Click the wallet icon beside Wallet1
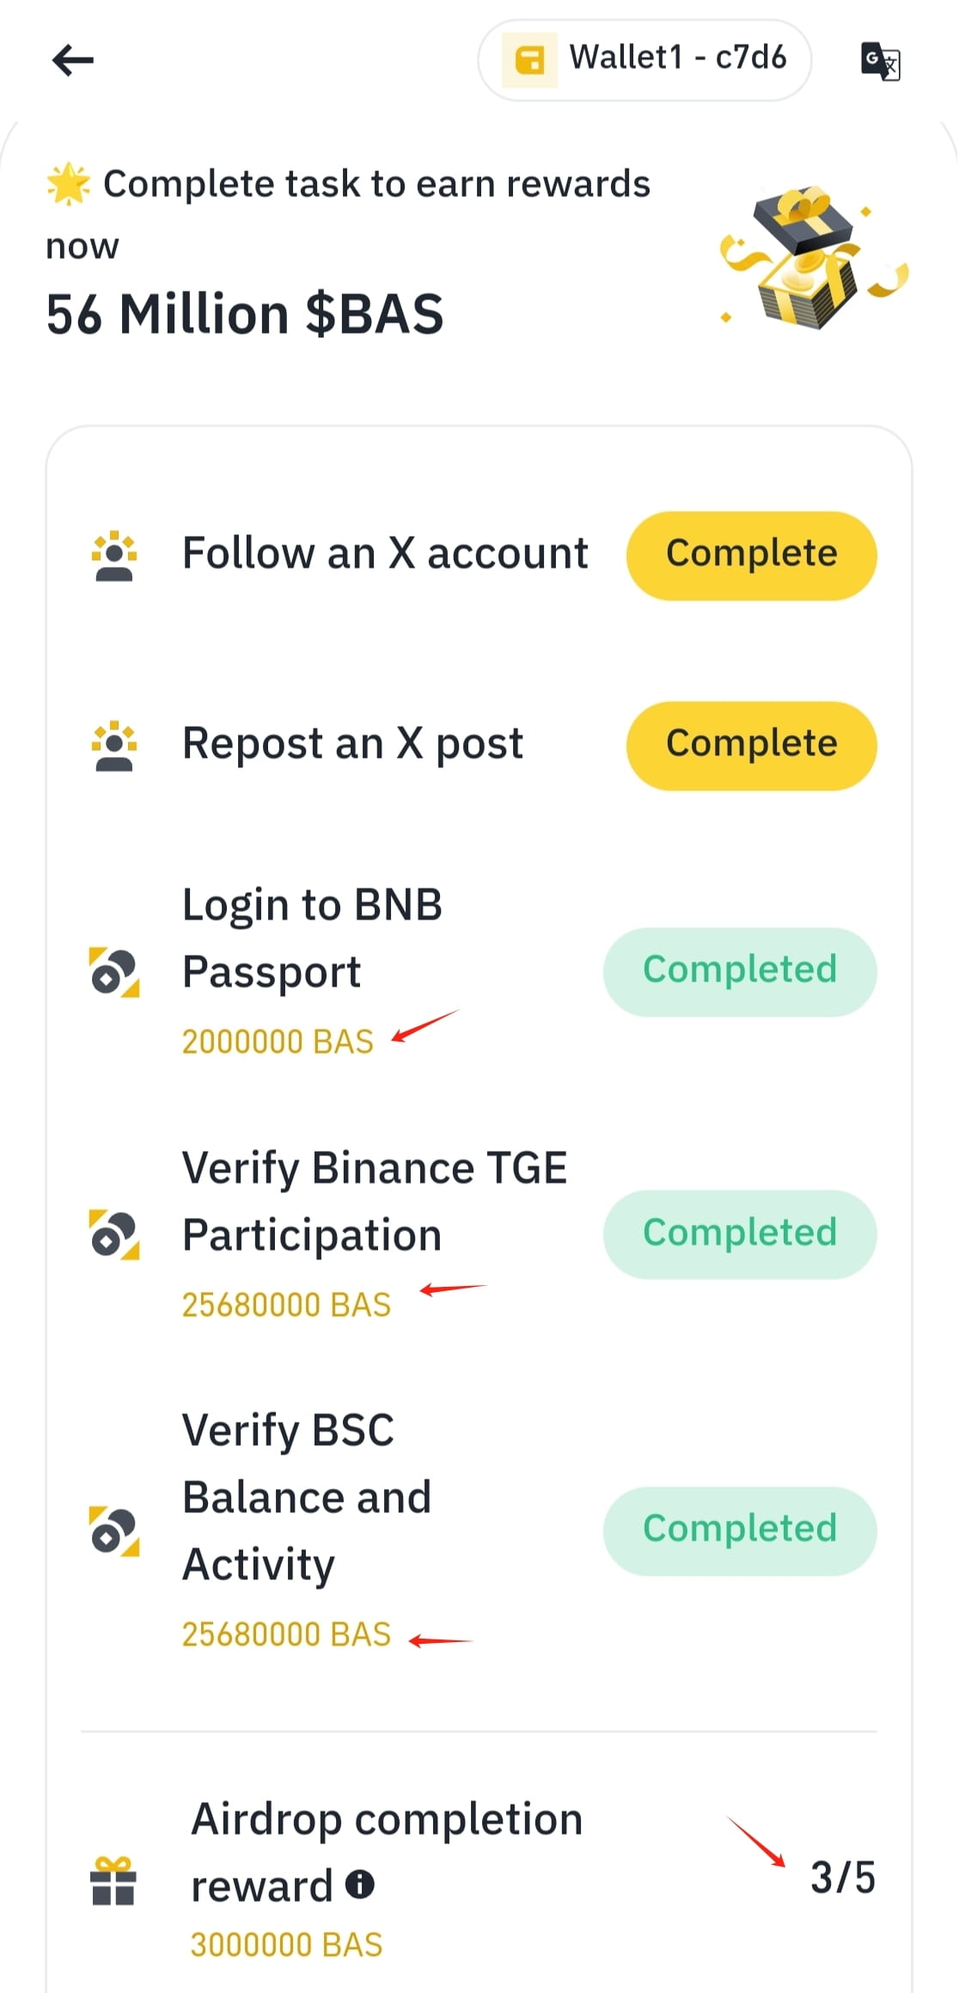 [529, 60]
